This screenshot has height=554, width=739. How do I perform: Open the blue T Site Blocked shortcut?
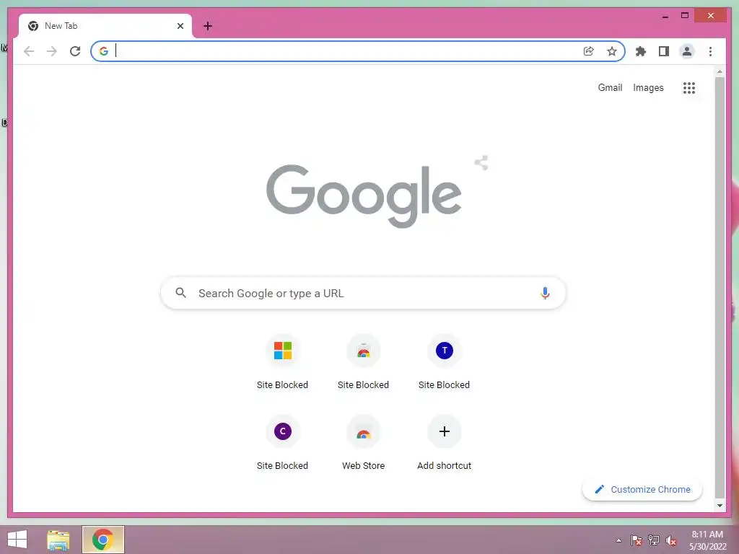[x=444, y=363]
